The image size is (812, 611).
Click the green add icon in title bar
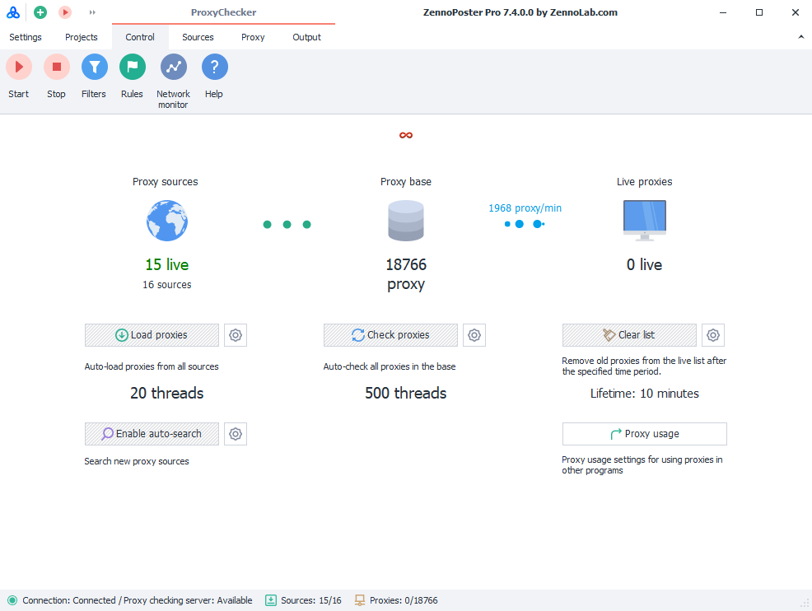40,12
